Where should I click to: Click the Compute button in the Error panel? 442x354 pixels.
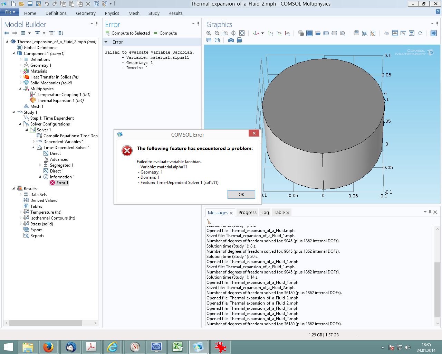165,33
